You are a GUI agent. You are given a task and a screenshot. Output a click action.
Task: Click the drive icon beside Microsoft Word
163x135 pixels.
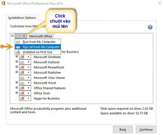pos(22,83)
